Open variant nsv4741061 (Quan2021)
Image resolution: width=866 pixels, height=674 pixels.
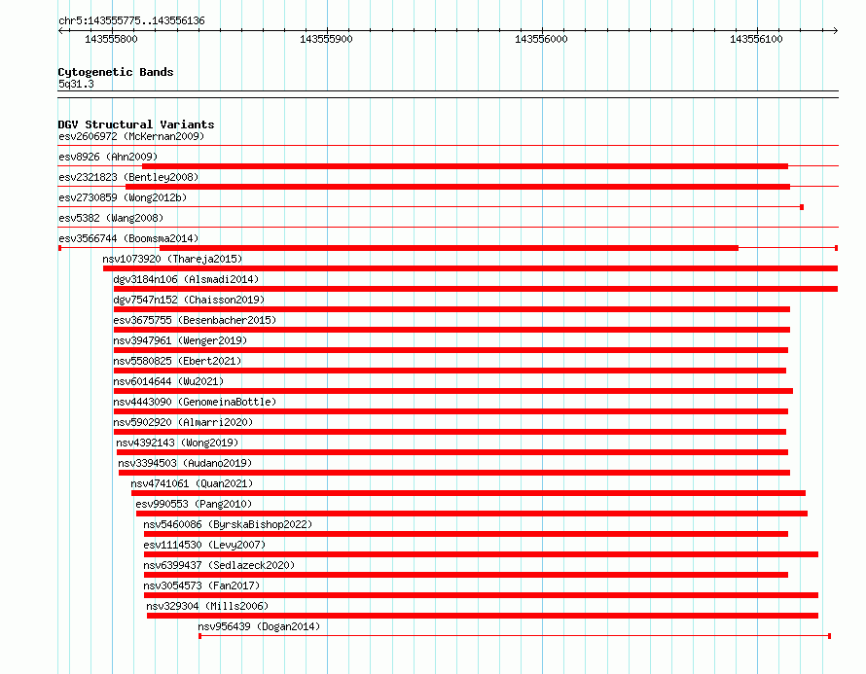pyautogui.click(x=192, y=483)
